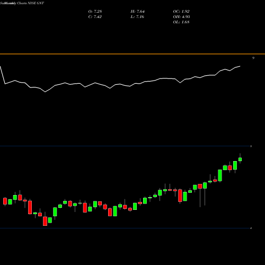
Task: Click the price axis label 9
Action: point(253,58)
